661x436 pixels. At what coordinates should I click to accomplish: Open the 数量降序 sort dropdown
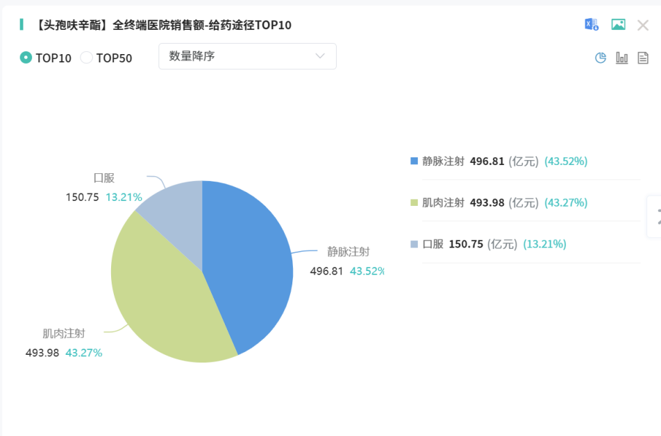tap(246, 56)
